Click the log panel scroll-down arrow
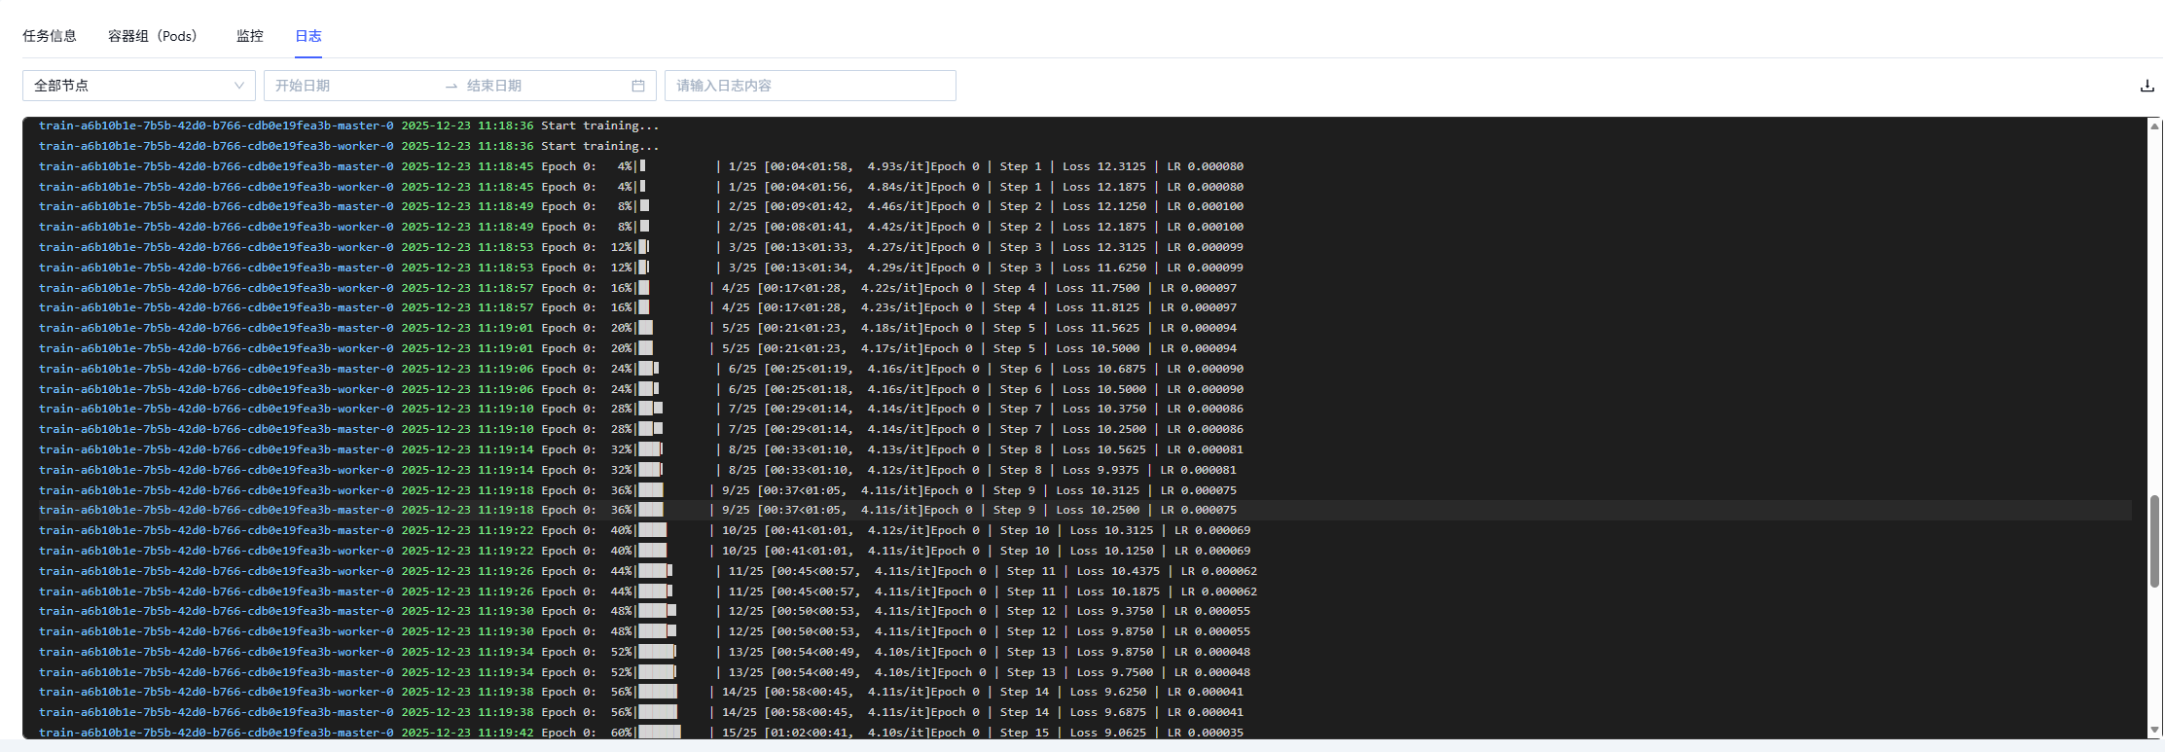2165x752 pixels. click(2154, 729)
